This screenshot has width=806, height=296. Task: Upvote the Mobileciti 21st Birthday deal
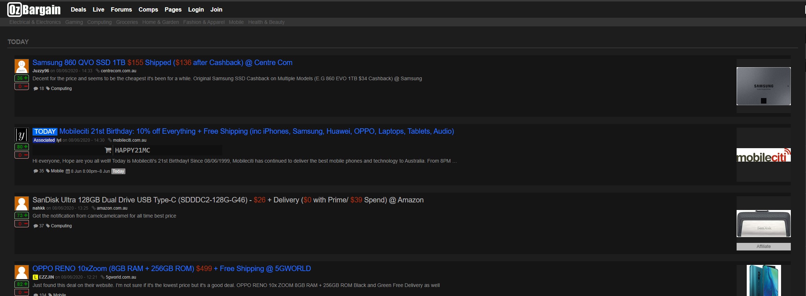click(x=22, y=147)
